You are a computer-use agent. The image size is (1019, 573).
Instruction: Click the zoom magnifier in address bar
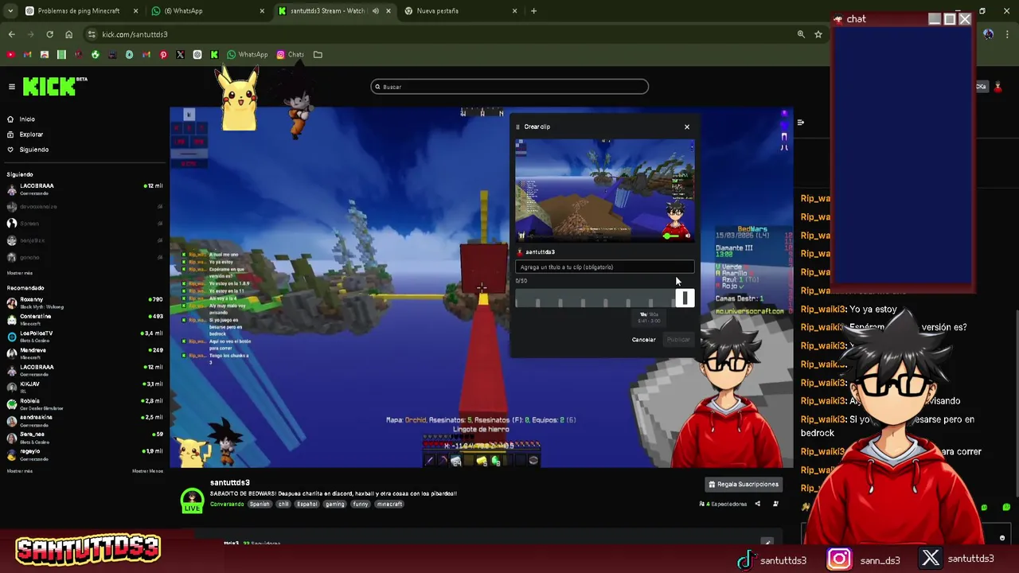point(801,34)
